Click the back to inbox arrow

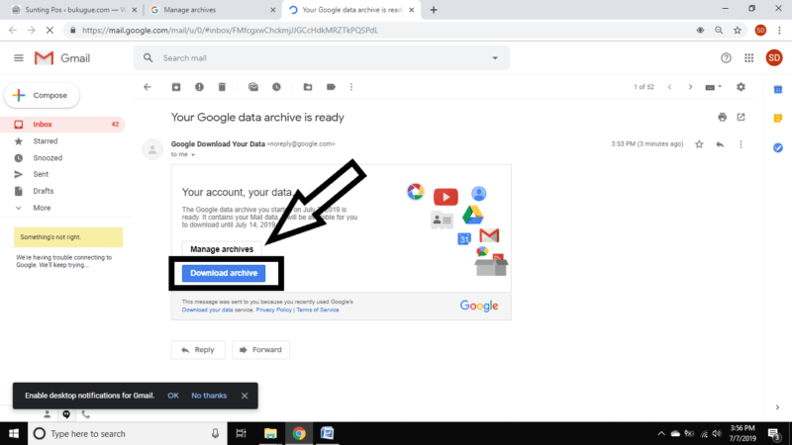(x=148, y=87)
